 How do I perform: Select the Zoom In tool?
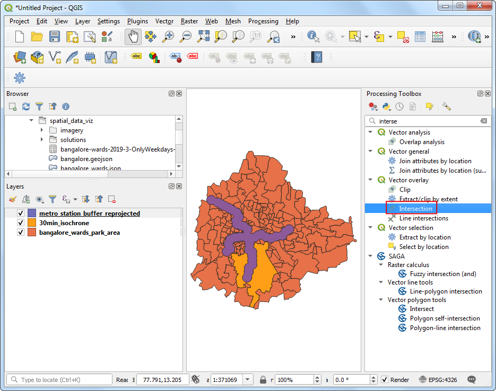tap(169, 37)
